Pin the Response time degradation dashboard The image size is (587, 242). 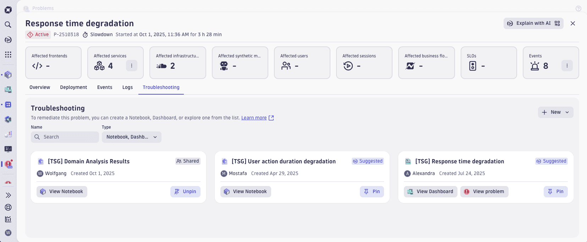coord(556,192)
